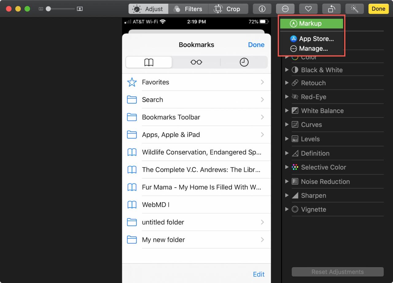Click the Red-Eye tool icon
Screen dimensions: 393x283
point(295,97)
